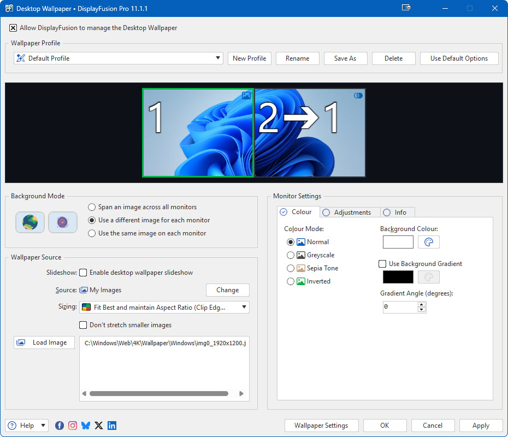Click the earth globe background mode icon
The width and height of the screenshot is (508, 437).
click(30, 222)
